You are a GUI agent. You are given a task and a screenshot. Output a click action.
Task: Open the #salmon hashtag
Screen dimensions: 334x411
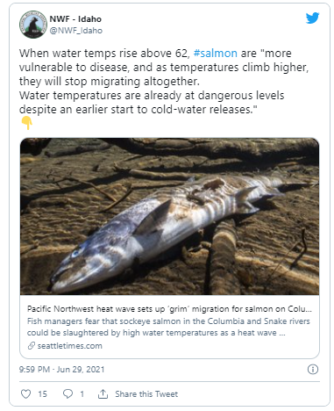click(216, 54)
